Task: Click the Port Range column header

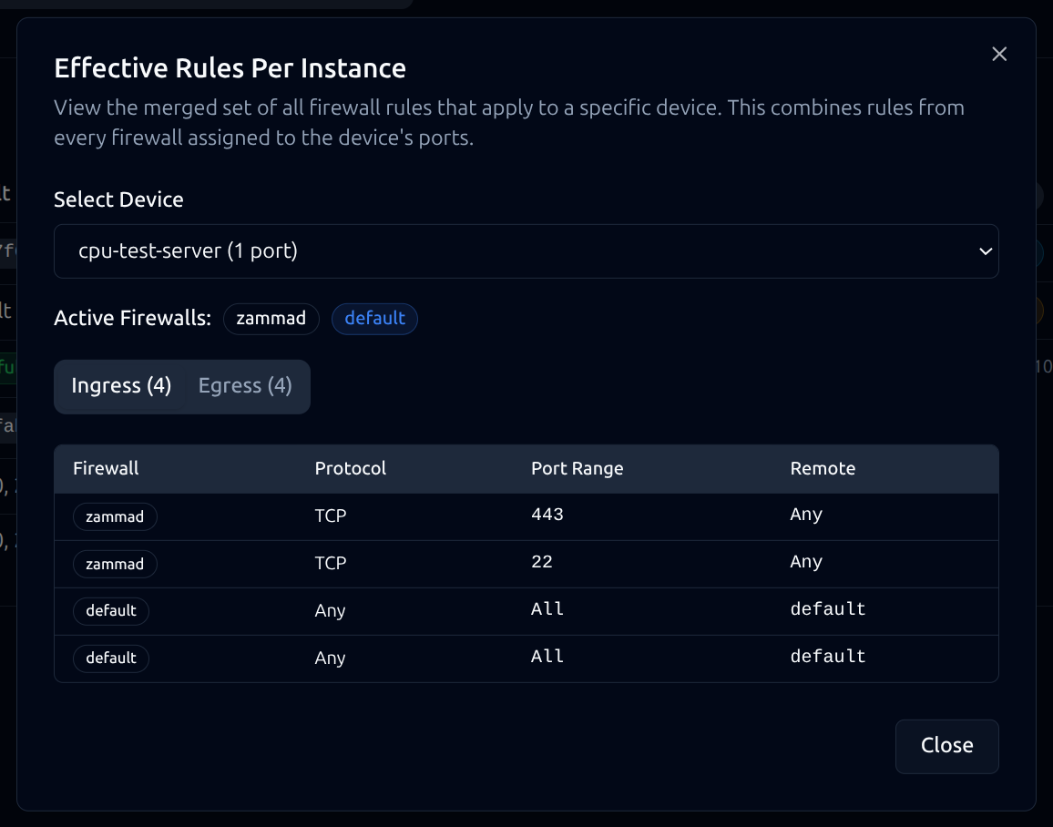Action: click(578, 468)
